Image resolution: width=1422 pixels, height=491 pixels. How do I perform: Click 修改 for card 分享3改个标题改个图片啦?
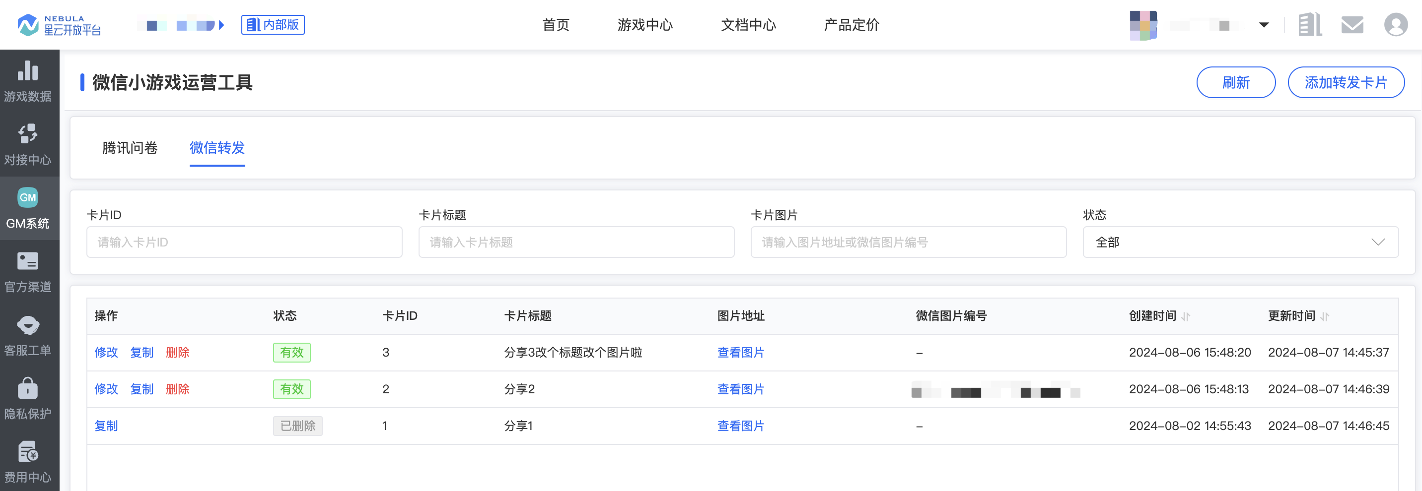pyautogui.click(x=106, y=353)
